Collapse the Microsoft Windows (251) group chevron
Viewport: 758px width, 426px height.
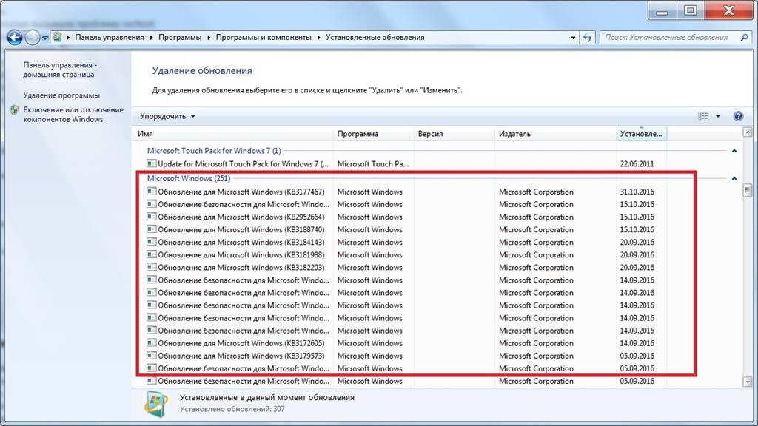coord(734,178)
